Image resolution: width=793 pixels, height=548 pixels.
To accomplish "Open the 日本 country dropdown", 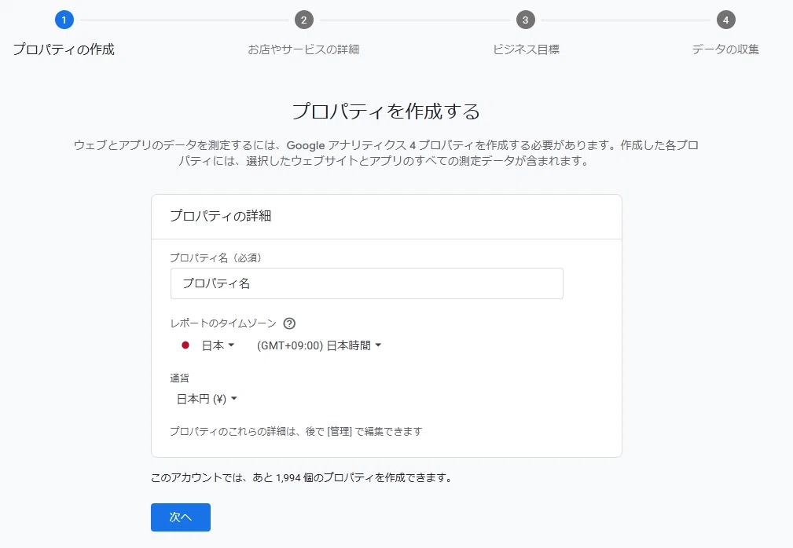I will point(218,345).
